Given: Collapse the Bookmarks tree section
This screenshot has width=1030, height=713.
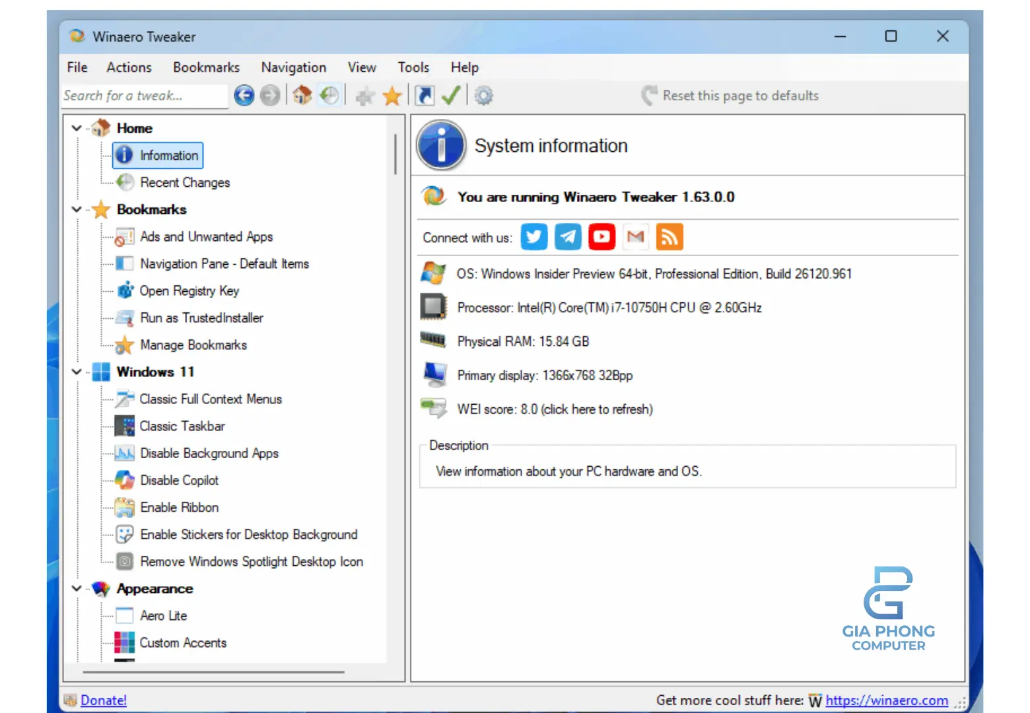Looking at the screenshot, I should pos(76,209).
